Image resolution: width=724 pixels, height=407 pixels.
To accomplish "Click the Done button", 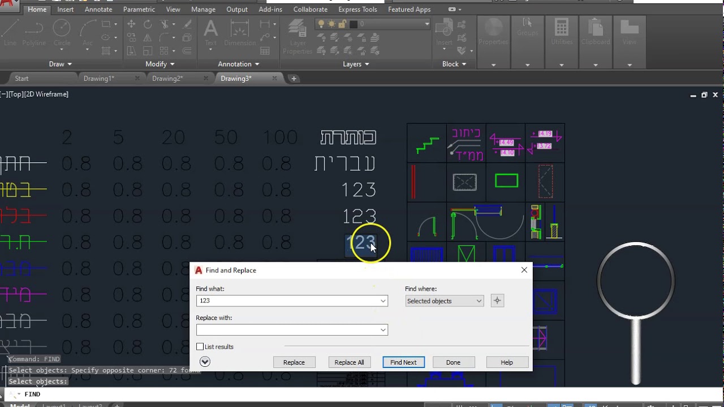I will 453,362.
